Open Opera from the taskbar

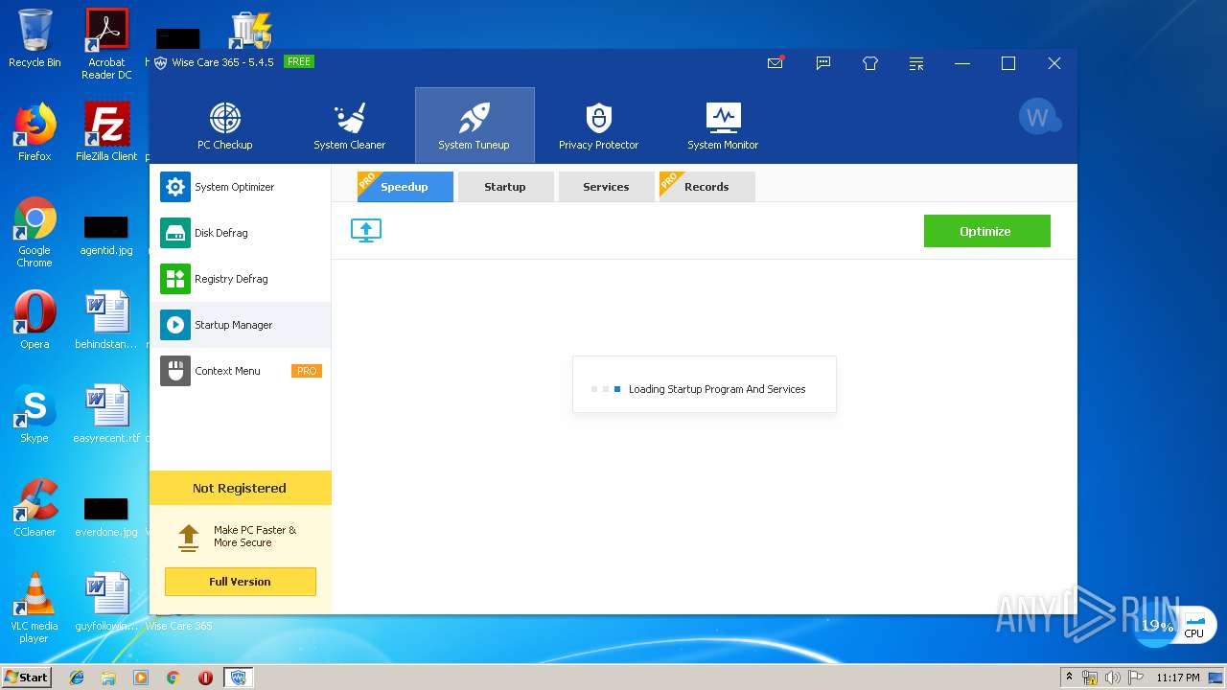click(205, 678)
